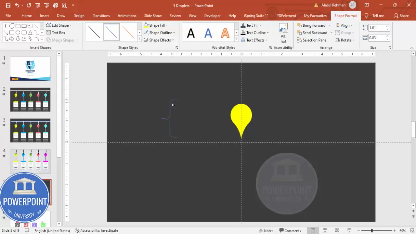Open the Rotate dropdown

click(x=345, y=40)
